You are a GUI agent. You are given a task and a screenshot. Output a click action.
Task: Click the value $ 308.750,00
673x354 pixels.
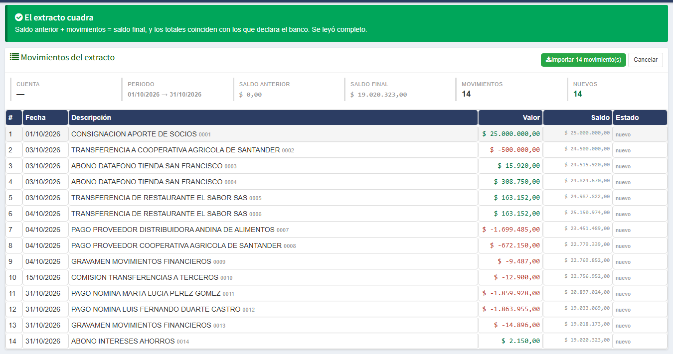coord(516,182)
